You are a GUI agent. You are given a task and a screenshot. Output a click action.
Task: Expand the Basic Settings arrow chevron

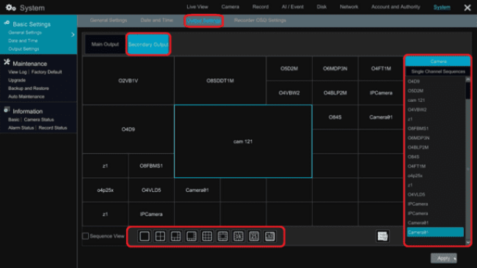pos(73,35)
